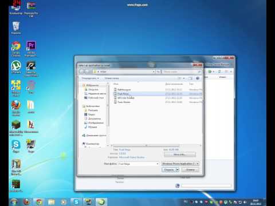The height and width of the screenshot is (206, 275).
Task: Click the change view icon in the dialog
Action: tap(179, 78)
